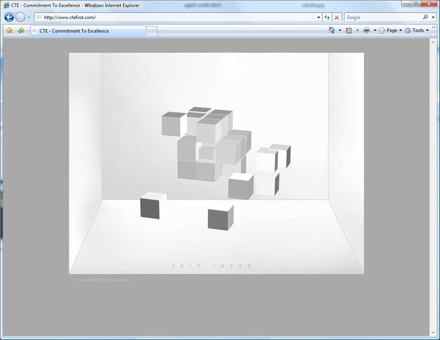The image size is (440, 340).
Task: Click the Print icon
Action: pyautogui.click(x=366, y=30)
